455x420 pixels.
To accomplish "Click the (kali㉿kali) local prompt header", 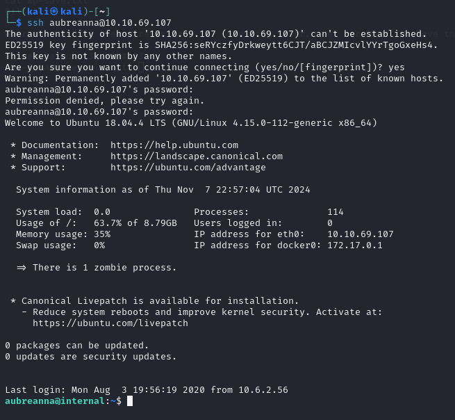I will click(58, 11).
